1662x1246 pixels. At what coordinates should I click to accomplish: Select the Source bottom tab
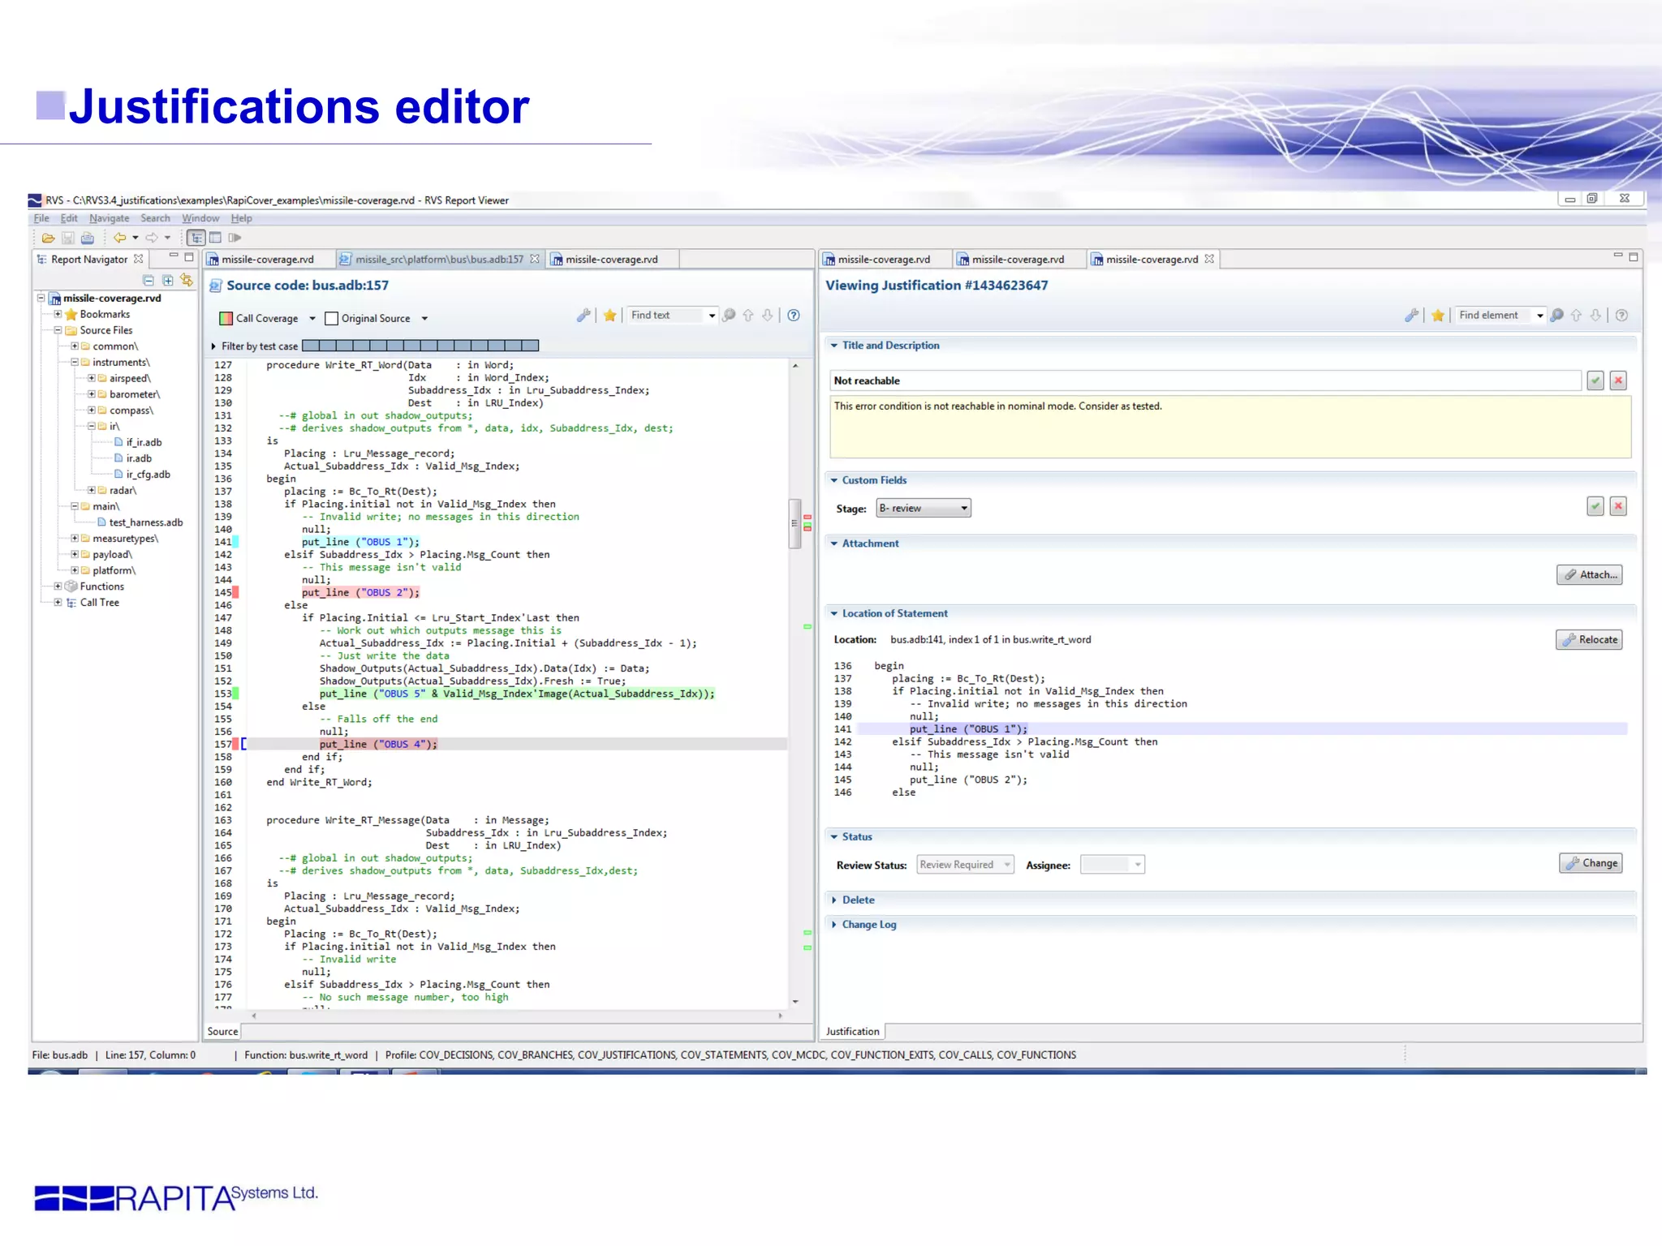click(222, 1032)
